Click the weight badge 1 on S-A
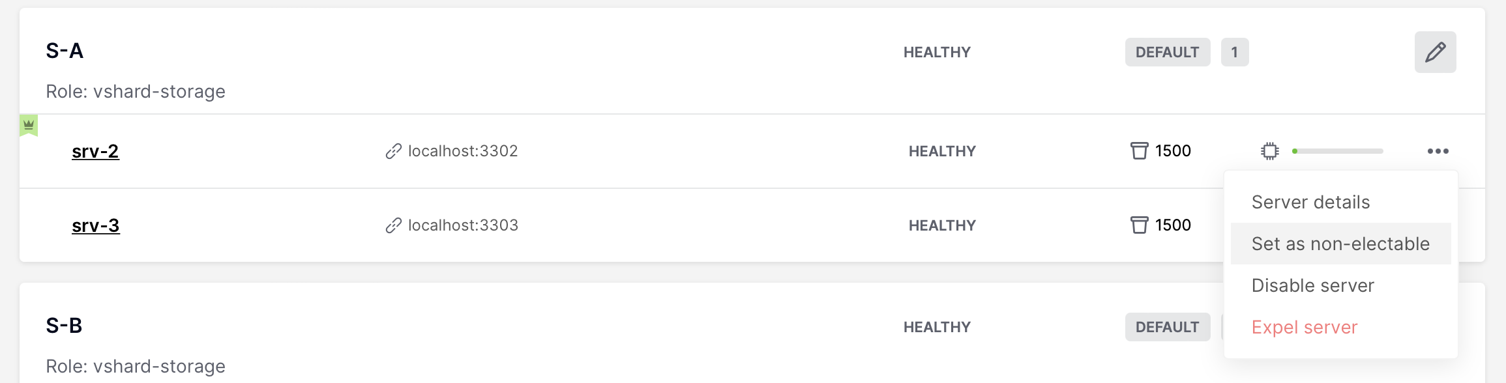This screenshot has height=383, width=1506. tap(1235, 52)
